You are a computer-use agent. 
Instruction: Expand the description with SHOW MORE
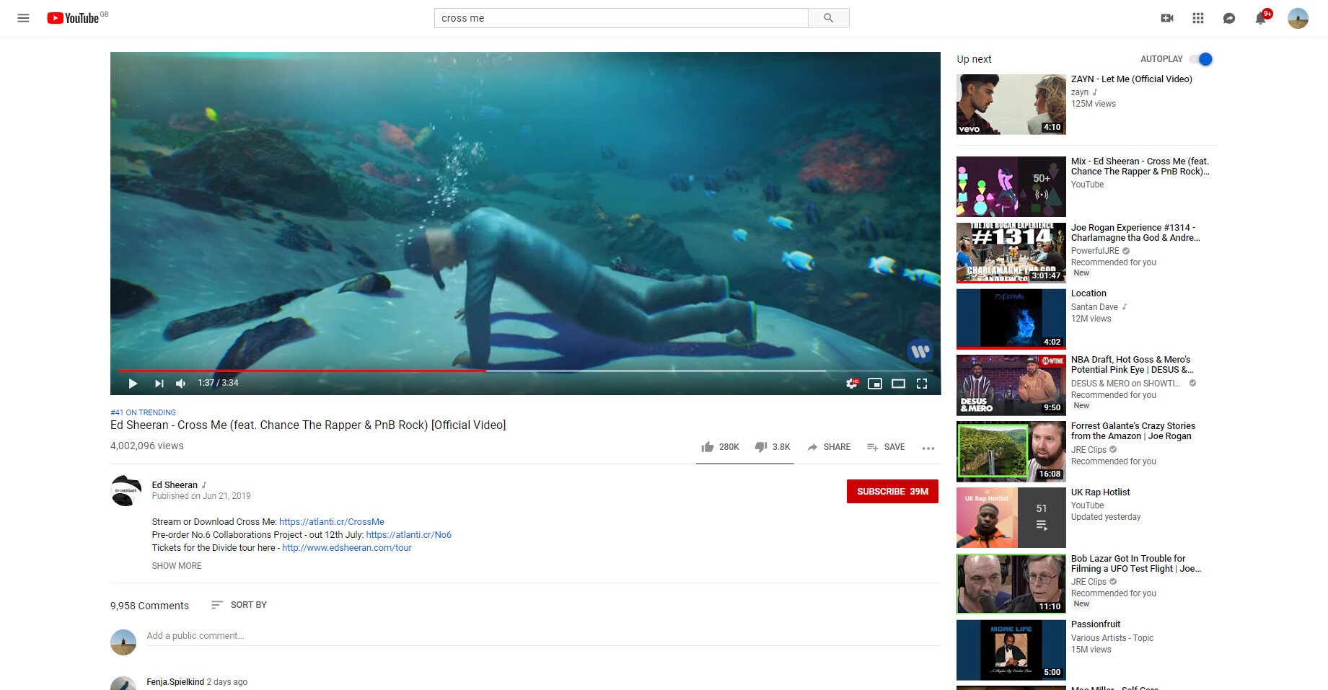(x=177, y=566)
